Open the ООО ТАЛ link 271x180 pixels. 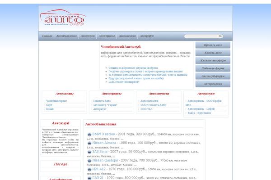coord(146,109)
